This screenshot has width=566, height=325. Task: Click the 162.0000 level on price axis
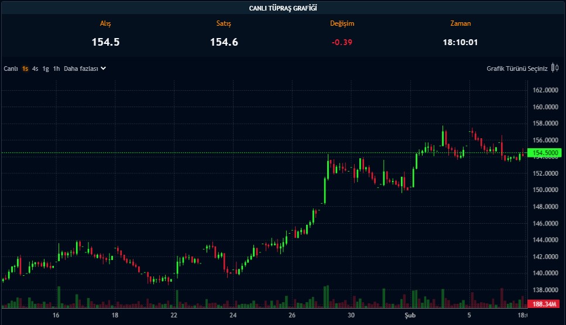tap(544, 90)
